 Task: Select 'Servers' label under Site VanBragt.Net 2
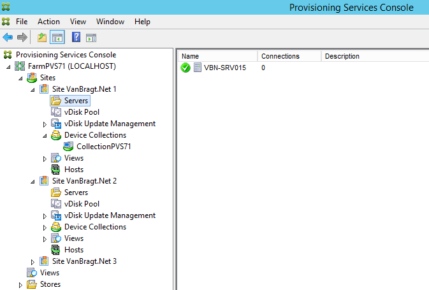(76, 192)
